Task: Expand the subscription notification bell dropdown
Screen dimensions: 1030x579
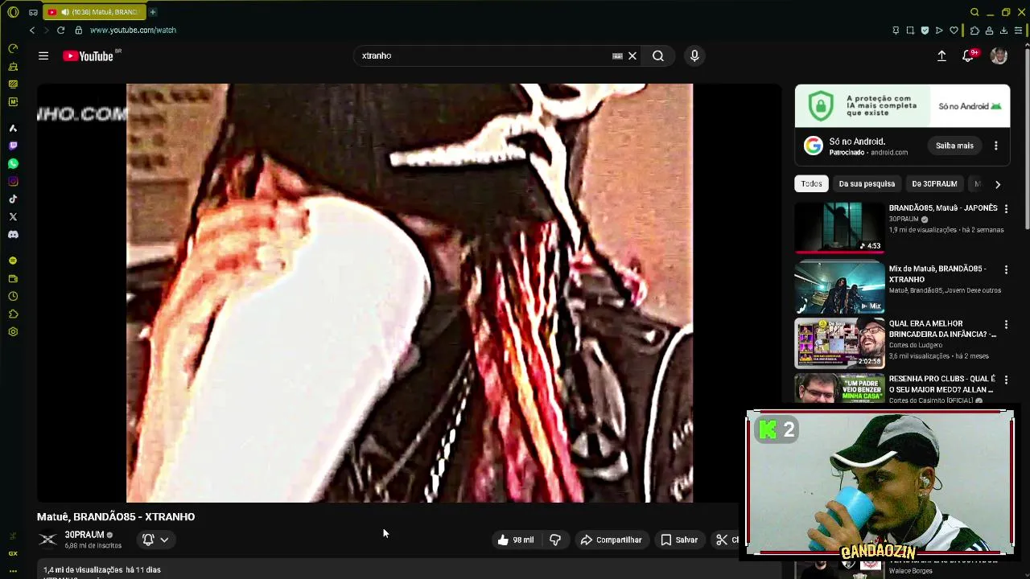Action: 155,540
